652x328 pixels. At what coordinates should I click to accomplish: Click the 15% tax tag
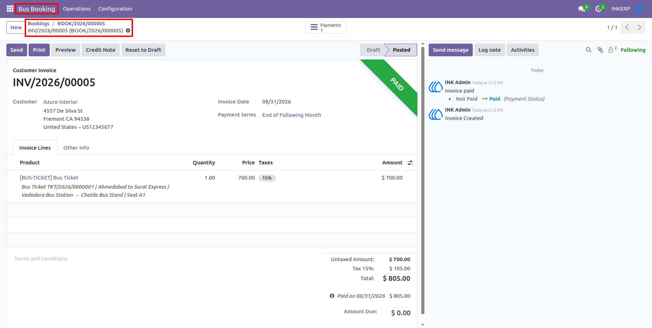(267, 178)
